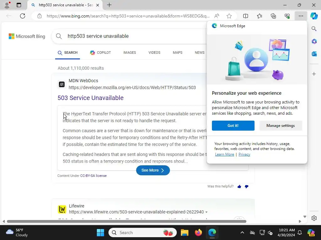Open Firefox from the taskbar
This screenshot has width=321, height=240.
[x=198, y=232]
